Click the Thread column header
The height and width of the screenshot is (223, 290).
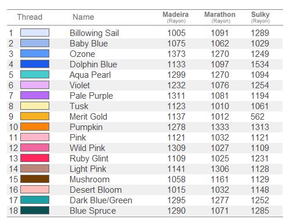(30, 17)
